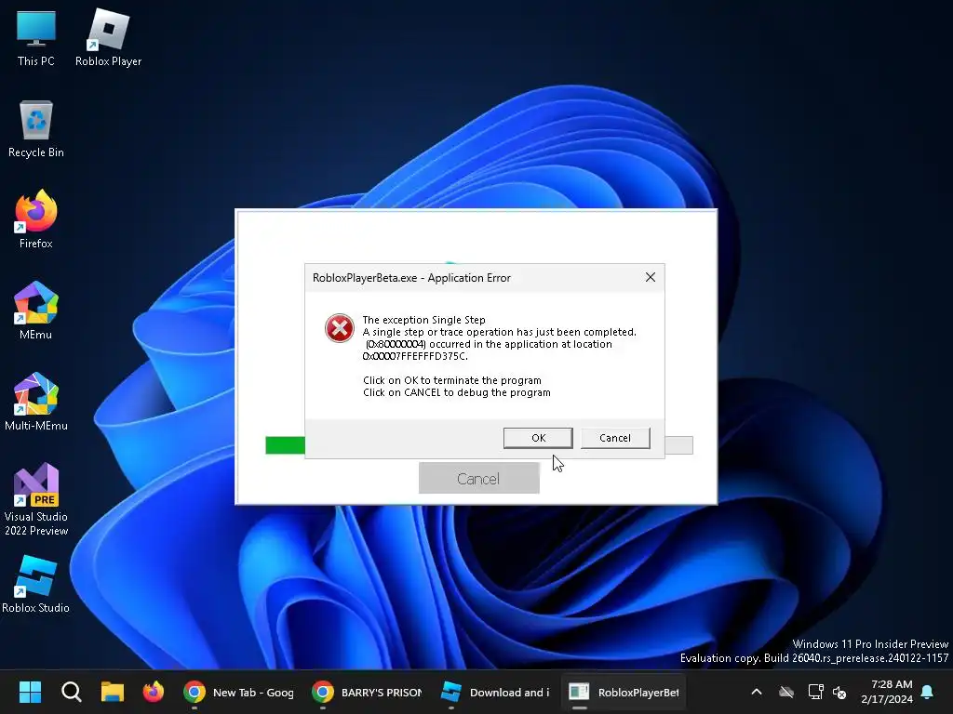Viewport: 953px width, 714px height.
Task: Click the address text '0x00007FFEFFFD375C.'
Action: coord(415,356)
